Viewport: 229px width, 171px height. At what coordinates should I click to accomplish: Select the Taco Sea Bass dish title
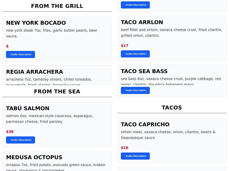pyautogui.click(x=144, y=71)
